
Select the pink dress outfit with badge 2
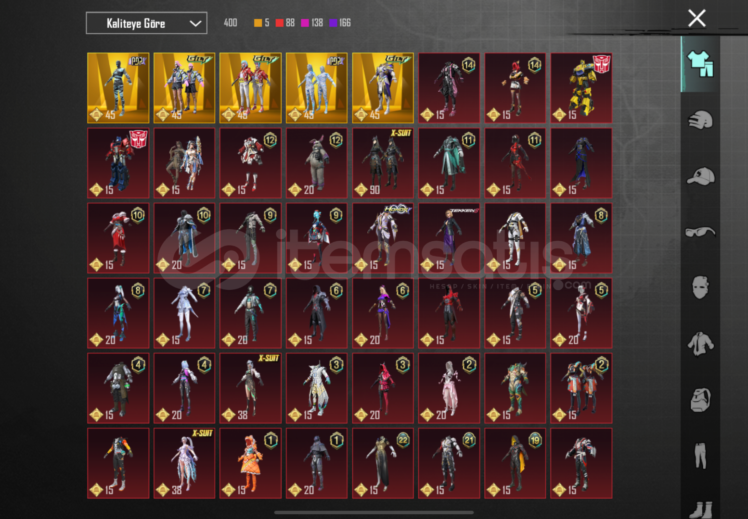tap(449, 388)
